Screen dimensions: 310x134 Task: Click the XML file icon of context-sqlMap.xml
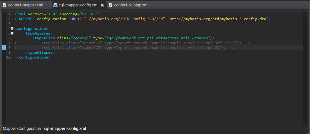tap(111, 5)
